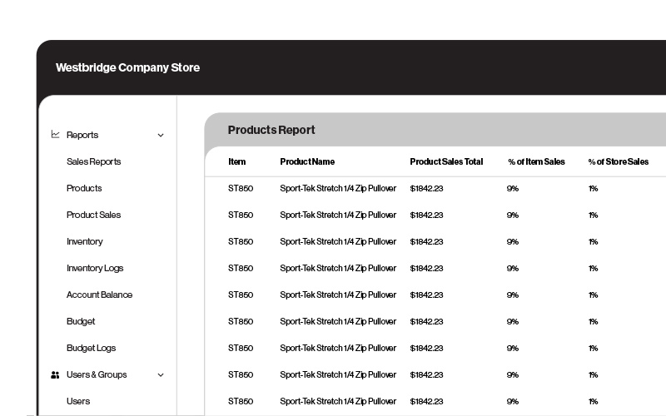Open Inventory Logs page
The width and height of the screenshot is (666, 416).
pyautogui.click(x=95, y=268)
